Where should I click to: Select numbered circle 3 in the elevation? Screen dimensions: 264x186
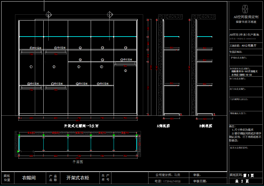[79, 67]
